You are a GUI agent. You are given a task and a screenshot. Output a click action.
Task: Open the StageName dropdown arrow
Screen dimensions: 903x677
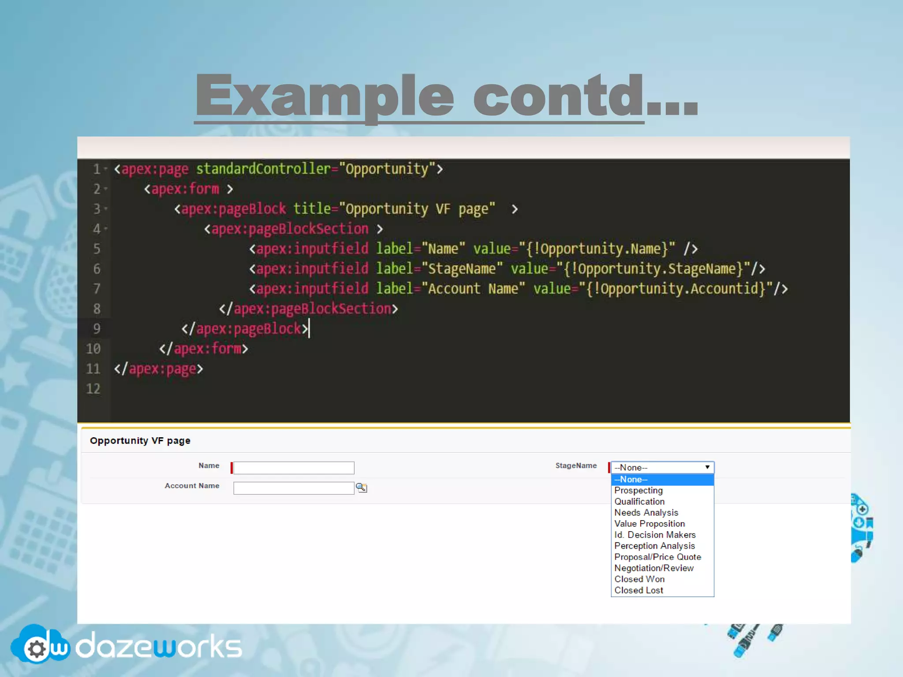coord(707,467)
